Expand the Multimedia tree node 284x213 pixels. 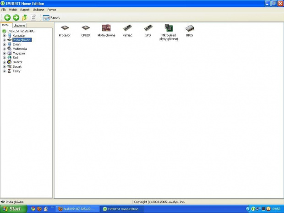(x=4, y=49)
